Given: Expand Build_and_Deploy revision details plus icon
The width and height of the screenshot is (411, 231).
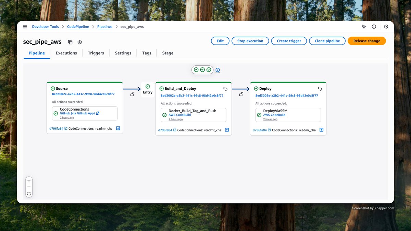Looking at the screenshot, I should click(x=227, y=130).
